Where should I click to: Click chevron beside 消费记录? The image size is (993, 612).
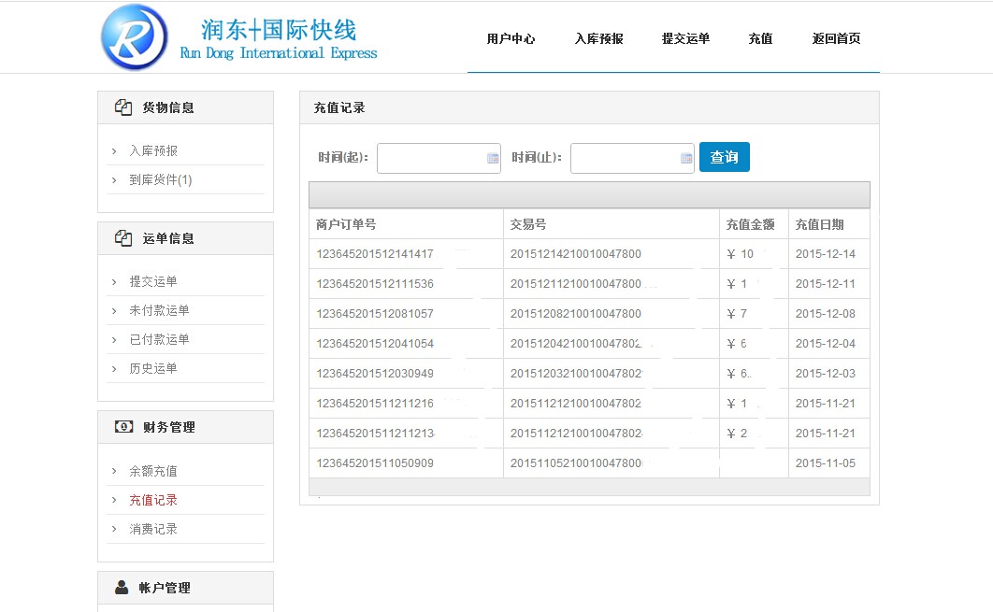click(114, 529)
